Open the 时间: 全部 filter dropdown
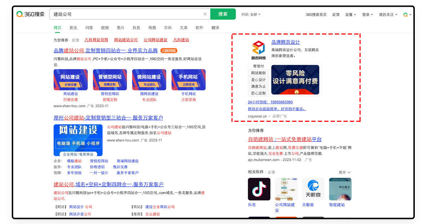The width and height of the screenshot is (428, 224). 251,15
